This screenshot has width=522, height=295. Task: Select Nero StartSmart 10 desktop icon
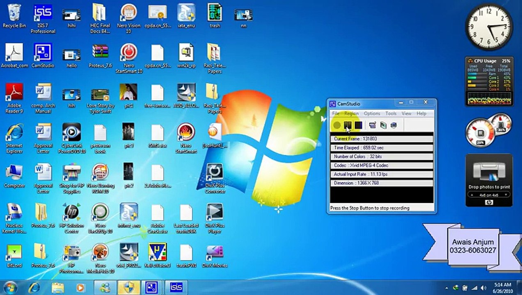pyautogui.click(x=128, y=59)
